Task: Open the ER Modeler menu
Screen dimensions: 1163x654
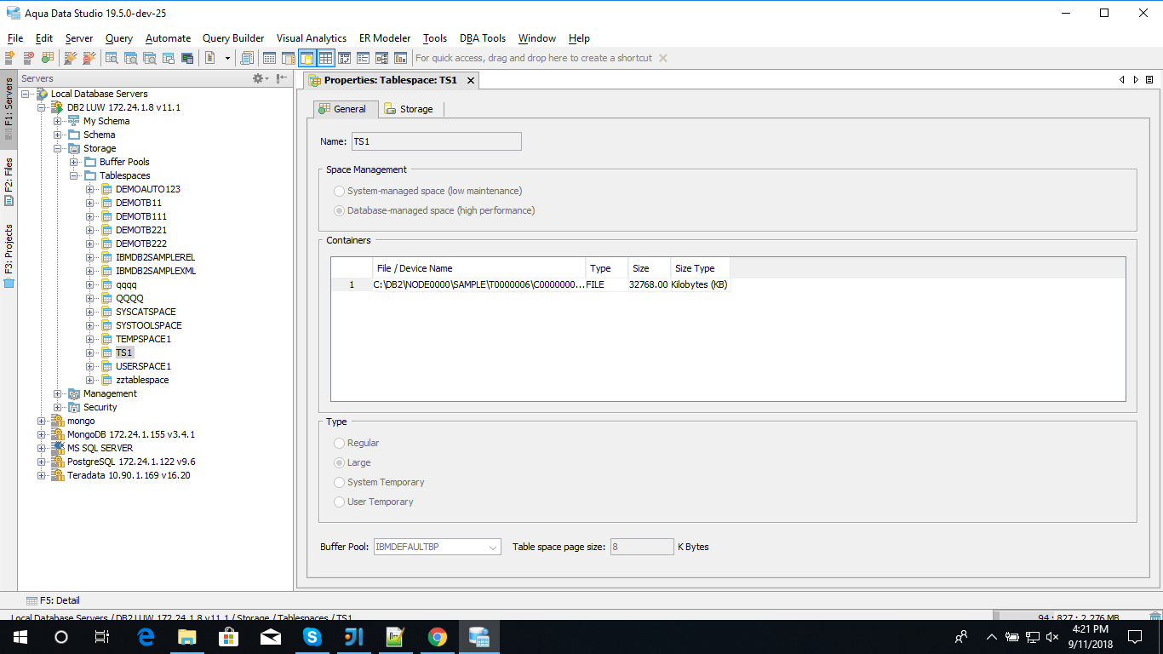Action: 385,38
